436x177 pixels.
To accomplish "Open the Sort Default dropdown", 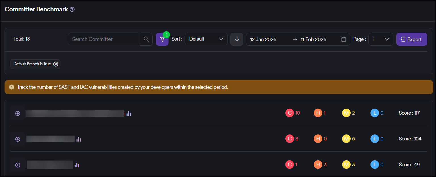I will 206,39.
